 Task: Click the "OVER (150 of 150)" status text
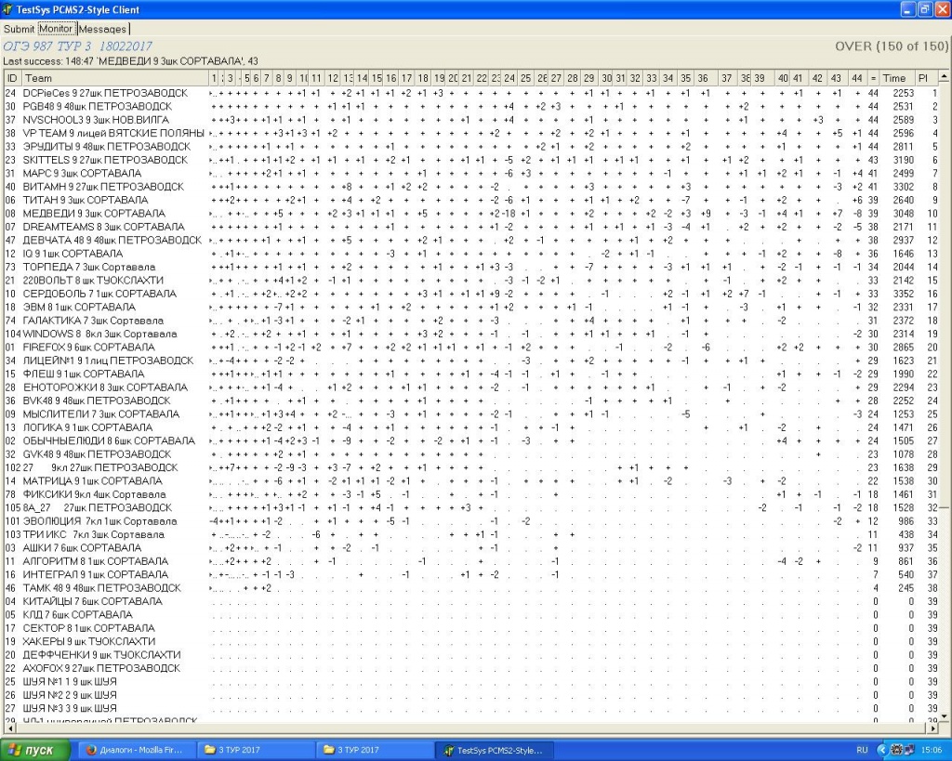click(x=892, y=46)
